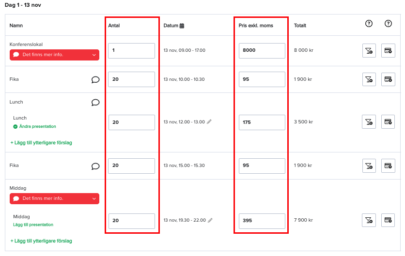This screenshot has width=405, height=256.
Task: Click the payment card icon for 15.00 Fika
Action: point(388,166)
